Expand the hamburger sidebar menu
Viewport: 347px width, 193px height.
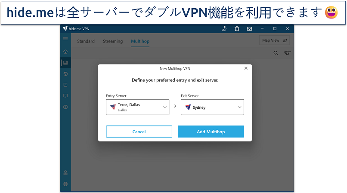65,39
